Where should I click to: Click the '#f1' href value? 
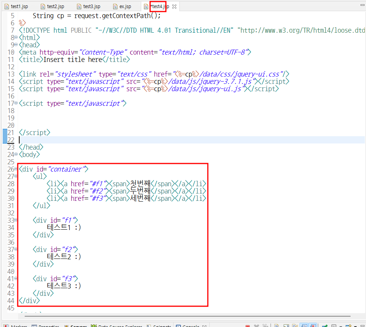(99, 184)
